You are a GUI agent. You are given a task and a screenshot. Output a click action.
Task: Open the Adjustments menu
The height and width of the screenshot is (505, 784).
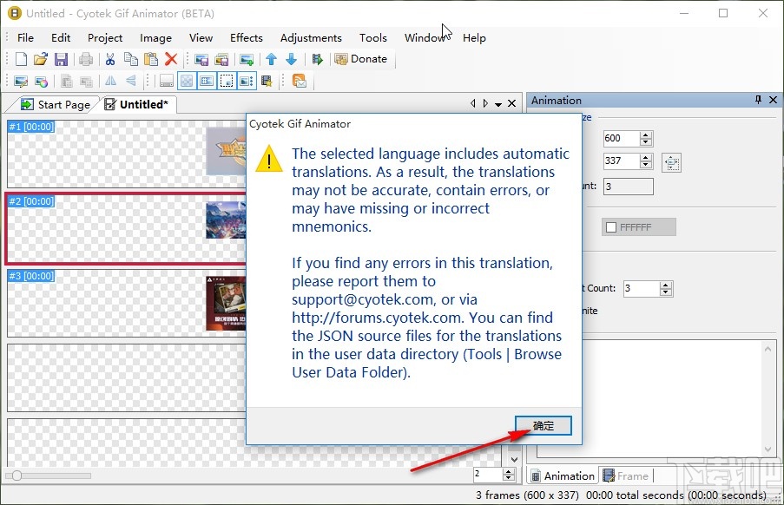pos(311,38)
